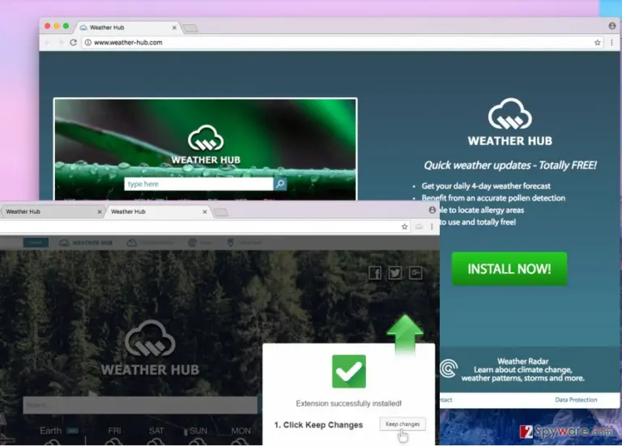
Task: Open the profile icon in rear browser window
Action: [x=612, y=26]
